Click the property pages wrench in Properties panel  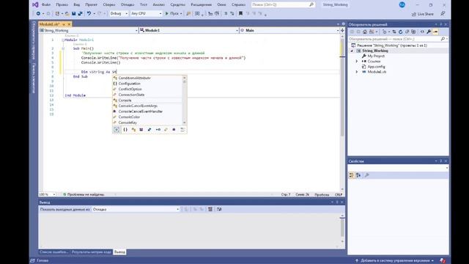pyautogui.click(x=366, y=175)
